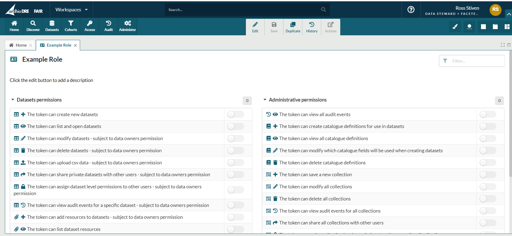The image size is (512, 236).
Task: Open the Datasets section
Action: 52,26
